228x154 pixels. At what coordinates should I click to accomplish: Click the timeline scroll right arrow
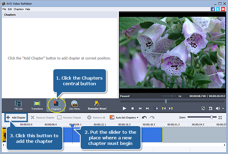click(224, 145)
